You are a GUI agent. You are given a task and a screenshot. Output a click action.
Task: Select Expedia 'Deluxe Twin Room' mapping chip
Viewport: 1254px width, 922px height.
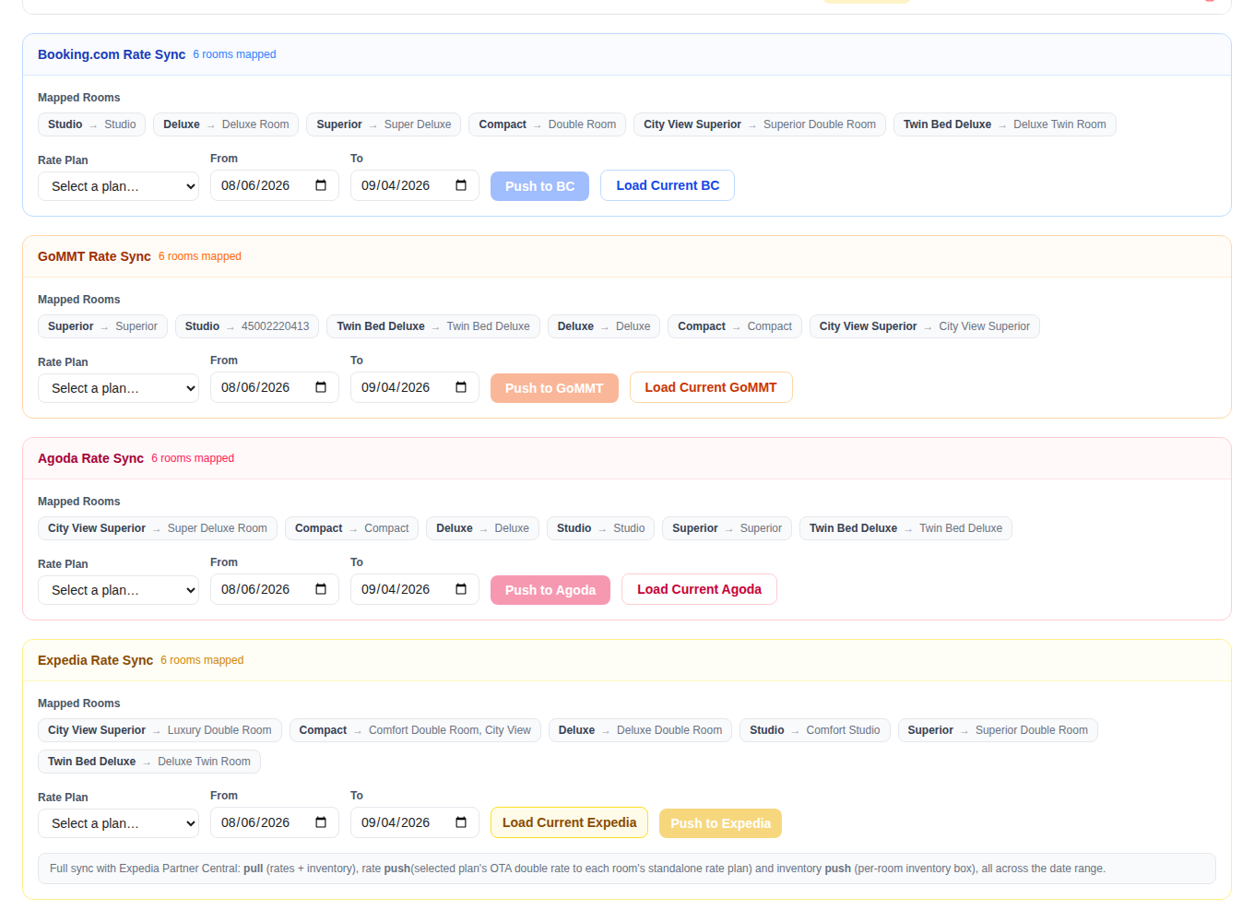(x=149, y=762)
